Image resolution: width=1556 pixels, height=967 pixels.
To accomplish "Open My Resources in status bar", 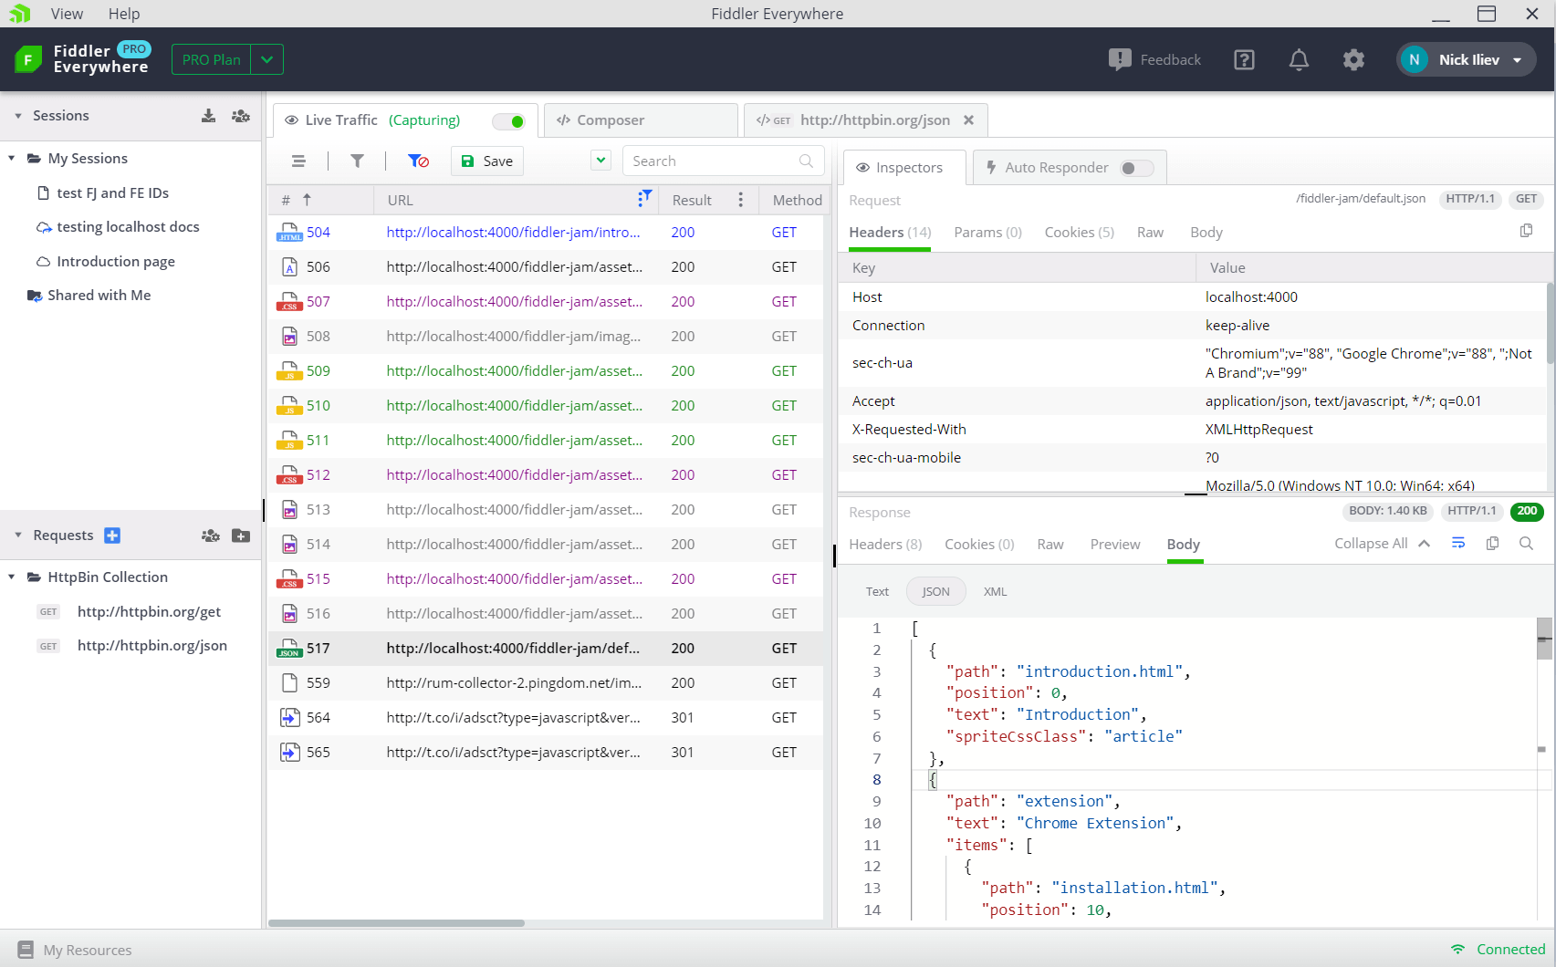I will (75, 950).
